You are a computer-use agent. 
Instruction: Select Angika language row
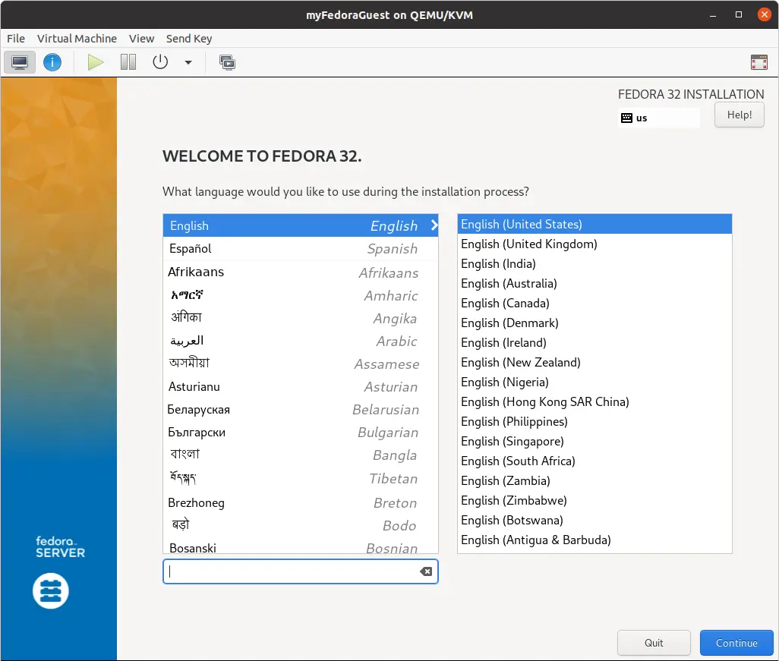coord(301,318)
